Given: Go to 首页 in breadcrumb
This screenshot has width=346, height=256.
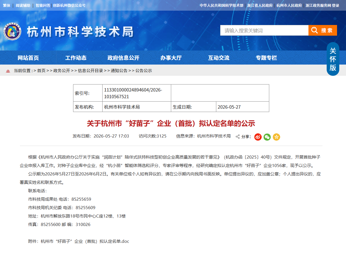Looking at the screenshot, I should click(41, 71).
